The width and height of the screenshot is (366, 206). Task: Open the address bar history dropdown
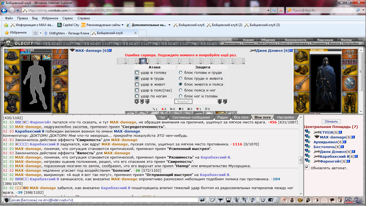(268, 10)
